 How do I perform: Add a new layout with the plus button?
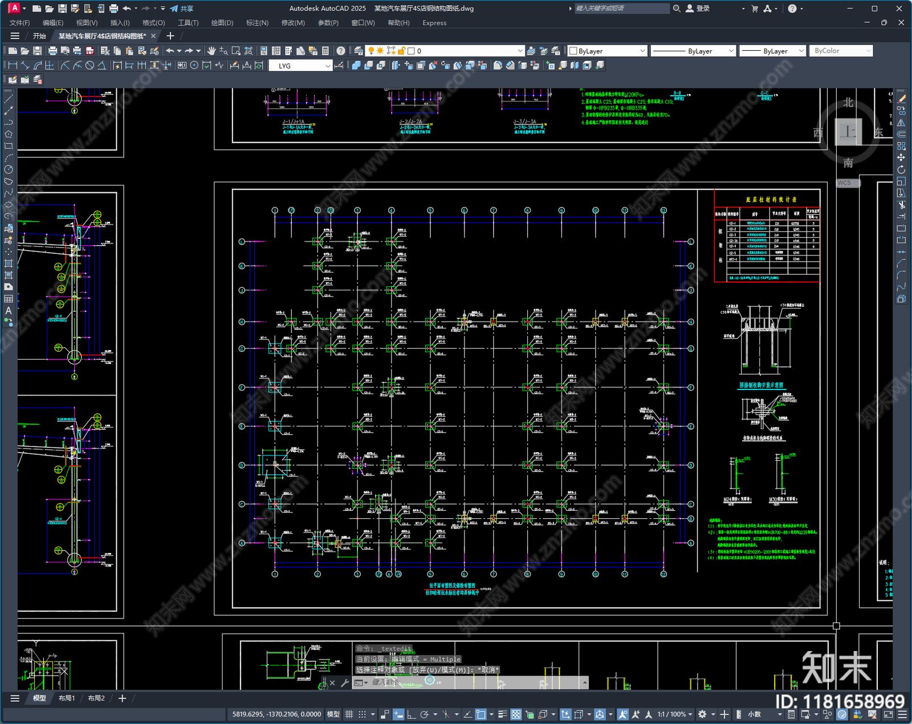tap(122, 698)
